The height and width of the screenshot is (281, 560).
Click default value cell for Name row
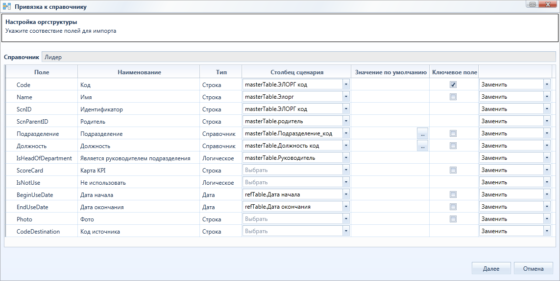pos(390,97)
